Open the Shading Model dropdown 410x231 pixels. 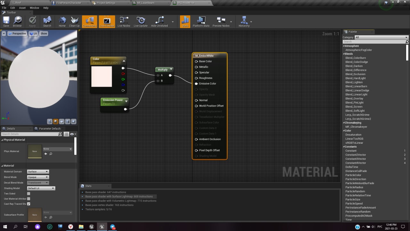coord(41,188)
